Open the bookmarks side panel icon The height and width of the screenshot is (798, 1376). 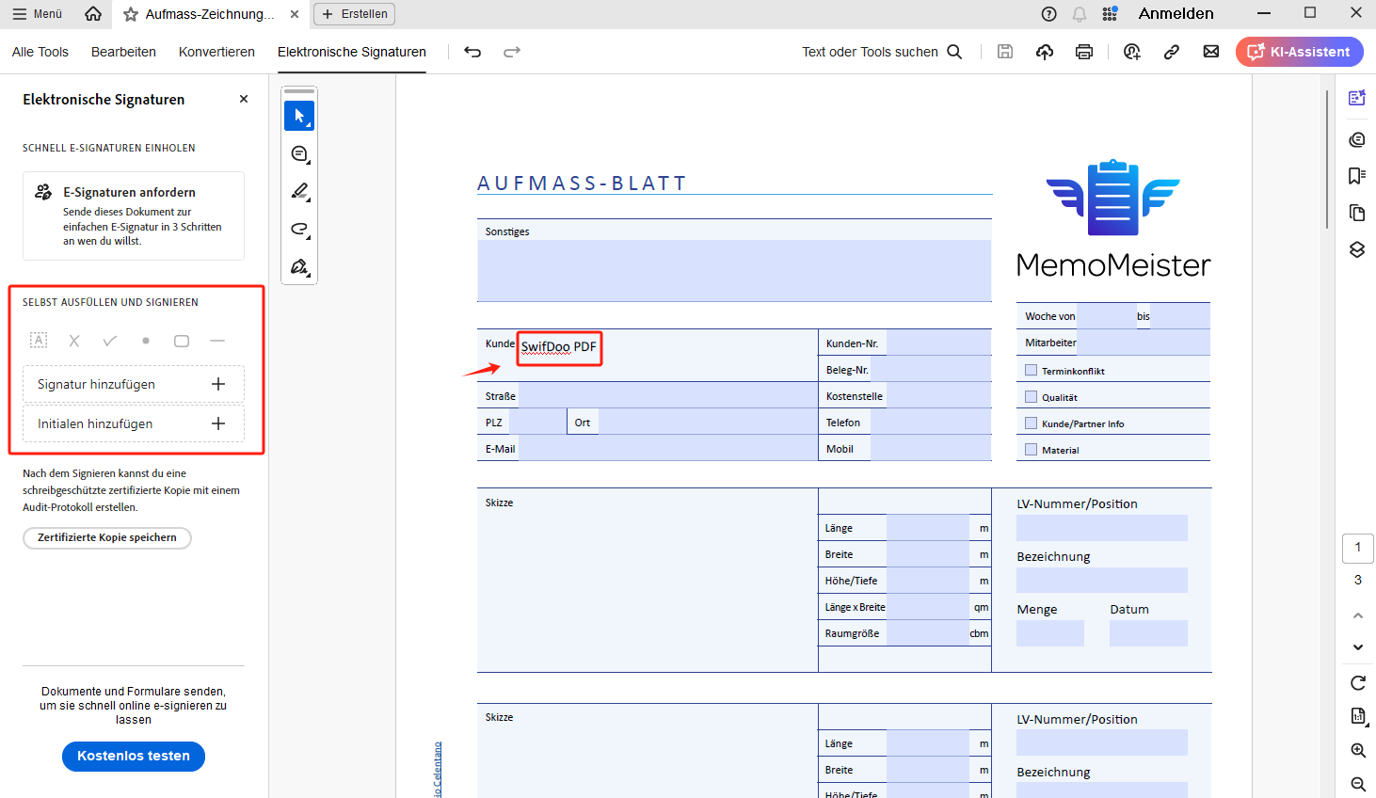click(1356, 176)
